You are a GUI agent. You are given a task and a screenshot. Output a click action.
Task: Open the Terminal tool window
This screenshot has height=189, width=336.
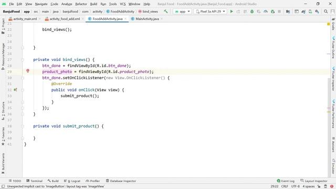coord(34,181)
